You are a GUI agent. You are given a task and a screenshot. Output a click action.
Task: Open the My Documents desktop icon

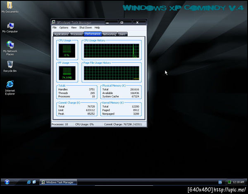(x=10, y=7)
